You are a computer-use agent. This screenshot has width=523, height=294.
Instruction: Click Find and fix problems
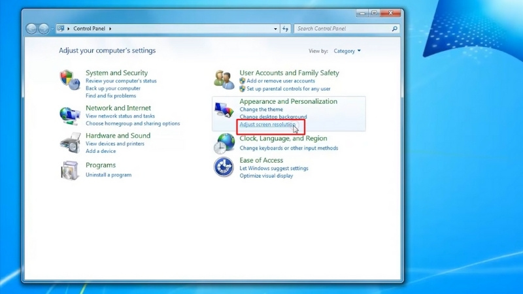click(110, 95)
